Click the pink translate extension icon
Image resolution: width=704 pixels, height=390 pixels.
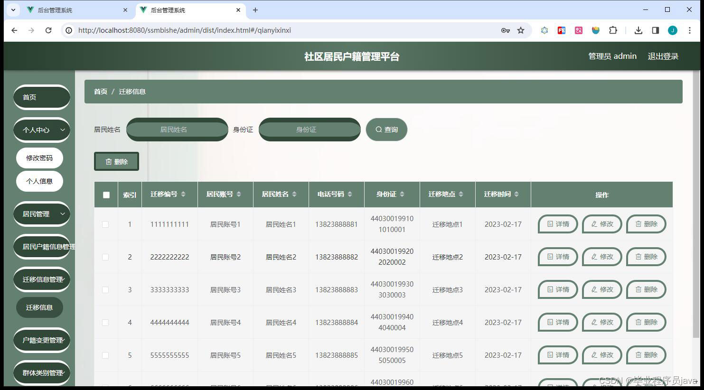point(579,30)
